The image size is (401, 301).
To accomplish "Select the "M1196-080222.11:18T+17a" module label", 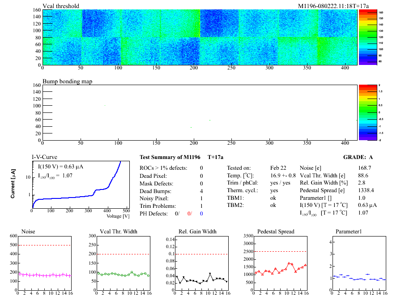I will pyautogui.click(x=333, y=6).
